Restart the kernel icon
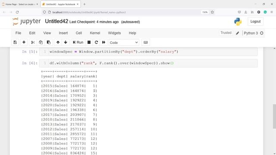The height and width of the screenshot is (155, 276). pos(96,42)
